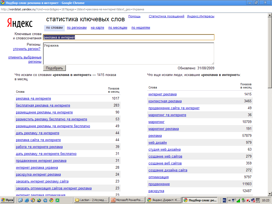
Task: Click the keywords input with реклама в интернет
Action: coord(129,37)
